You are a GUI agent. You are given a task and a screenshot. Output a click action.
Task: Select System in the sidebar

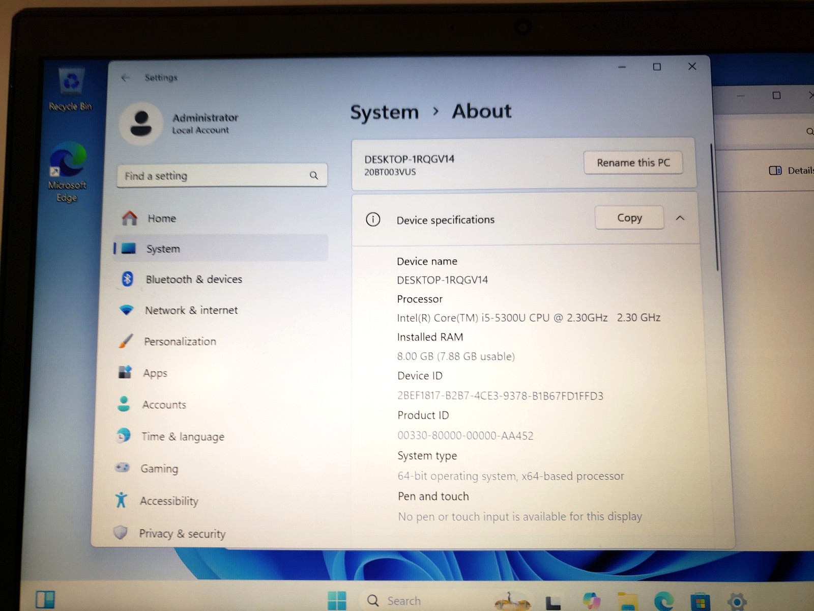pyautogui.click(x=222, y=248)
